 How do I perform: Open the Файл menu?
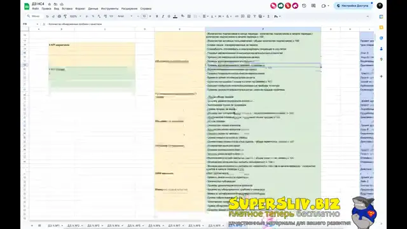36,8
